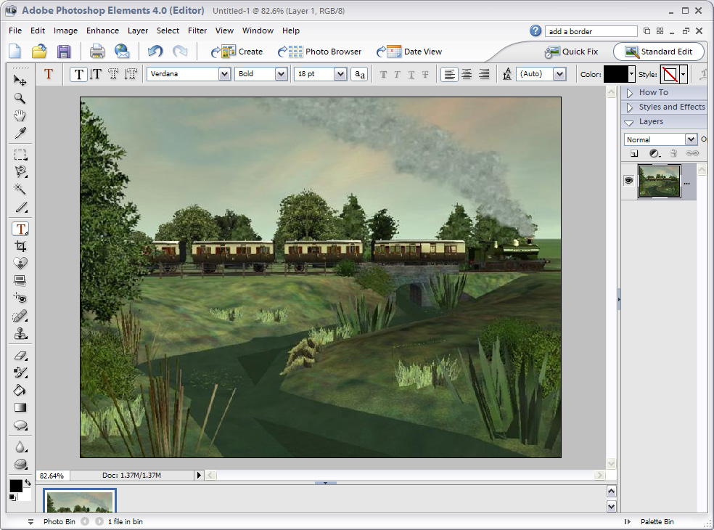Enable Vertical Type Mask tool option
The image size is (714, 530).
131,74
